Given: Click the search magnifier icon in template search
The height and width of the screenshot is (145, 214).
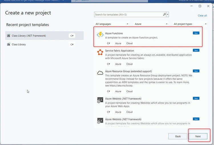Looking at the screenshot, I should coord(164,14).
